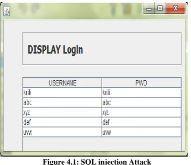Select password cell 'kriti'

[141, 92]
